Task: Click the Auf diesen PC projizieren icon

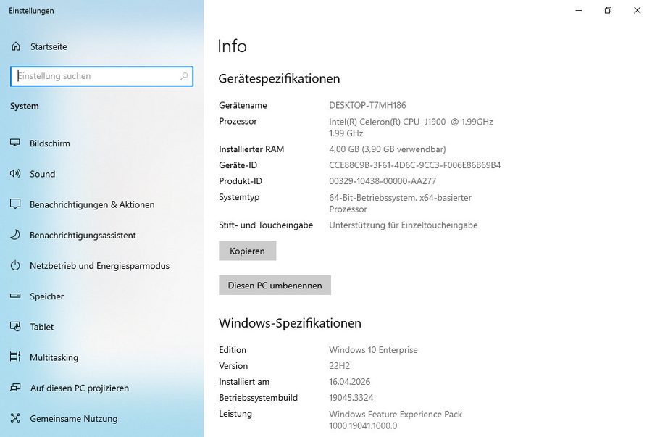Action: [x=15, y=388]
